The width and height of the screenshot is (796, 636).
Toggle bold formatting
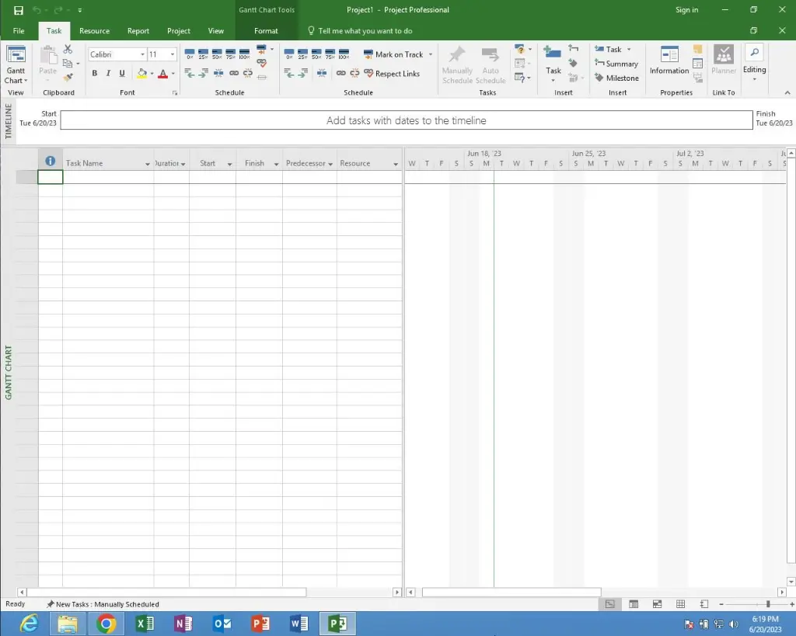pos(94,73)
